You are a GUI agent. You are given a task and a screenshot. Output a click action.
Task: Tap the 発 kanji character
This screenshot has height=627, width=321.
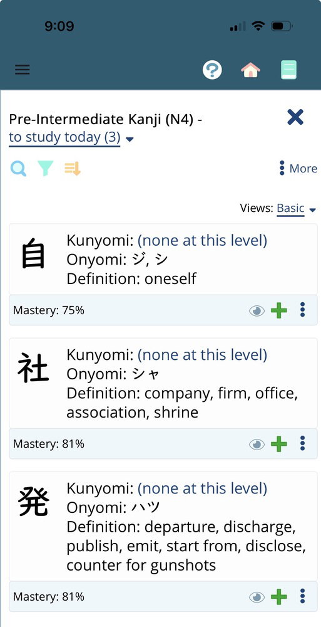click(x=33, y=502)
